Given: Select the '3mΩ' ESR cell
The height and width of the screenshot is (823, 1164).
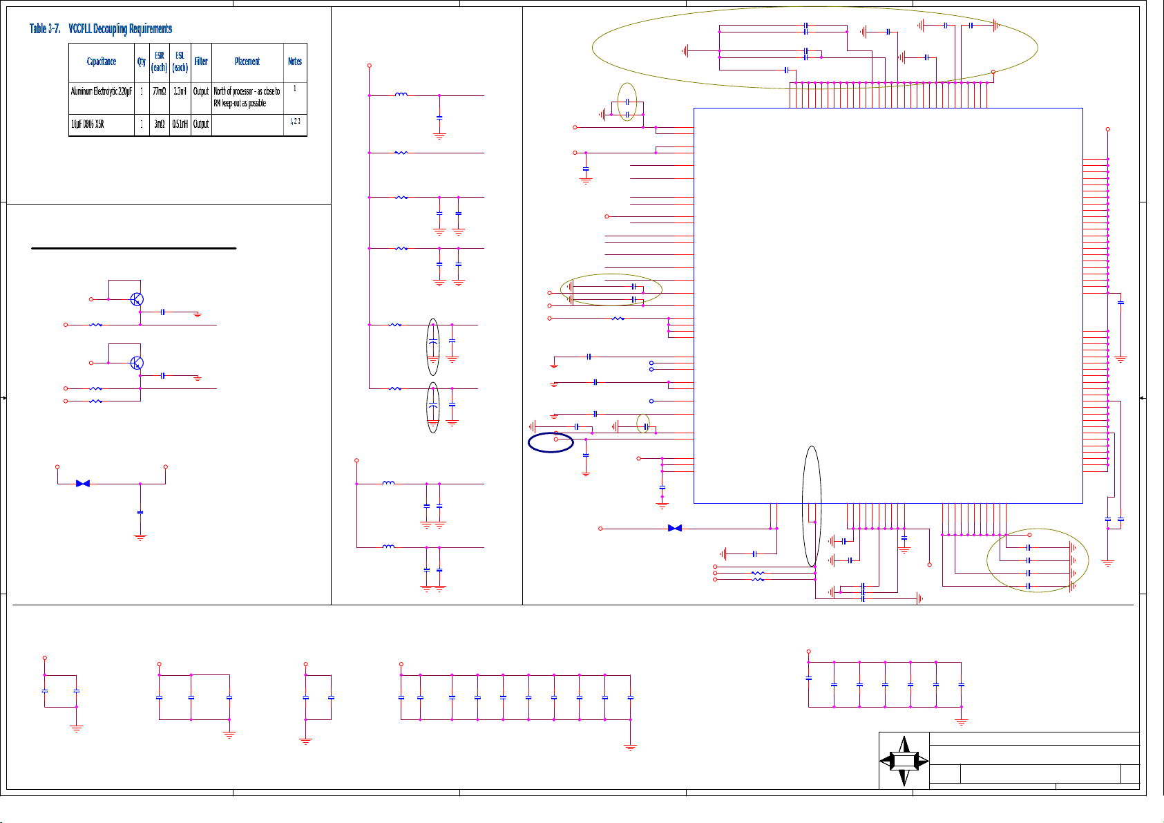Looking at the screenshot, I should point(160,124).
